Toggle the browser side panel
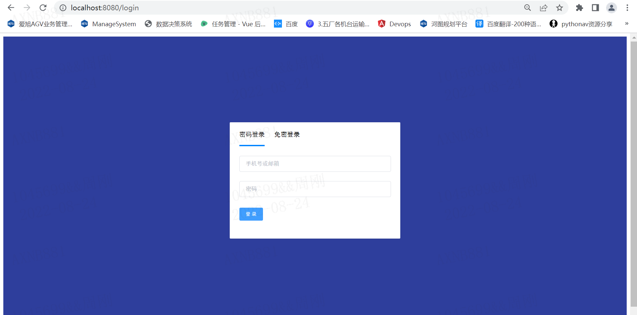Image resolution: width=637 pixels, height=315 pixels. pos(595,8)
